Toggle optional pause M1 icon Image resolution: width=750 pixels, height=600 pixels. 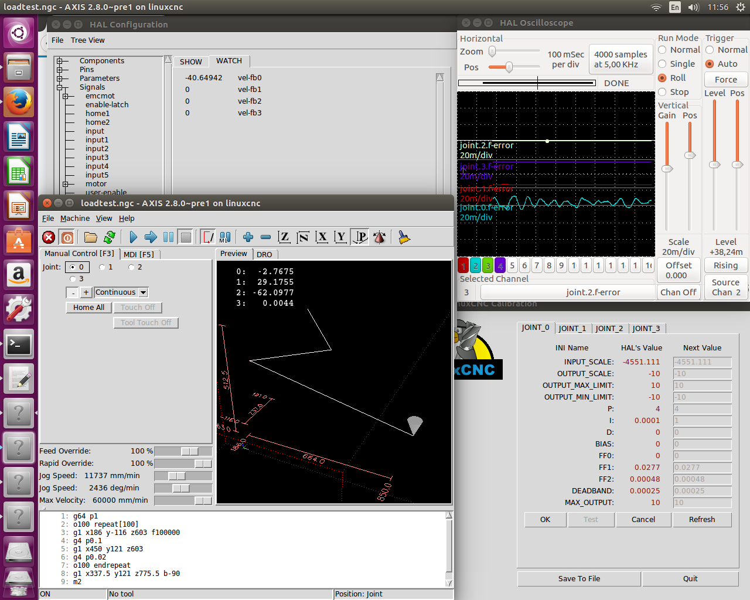(225, 237)
